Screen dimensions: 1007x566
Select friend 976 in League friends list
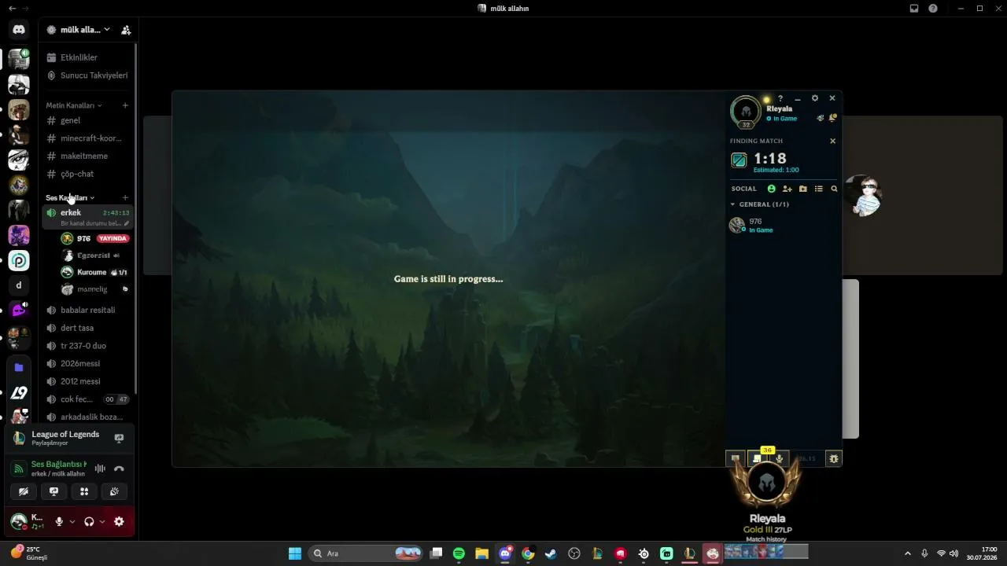[783, 226]
